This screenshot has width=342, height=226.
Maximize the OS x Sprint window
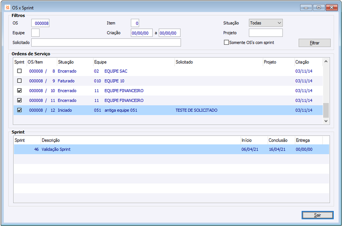[318, 7]
